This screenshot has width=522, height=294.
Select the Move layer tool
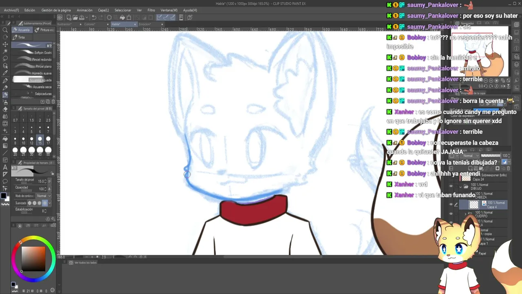click(x=5, y=44)
